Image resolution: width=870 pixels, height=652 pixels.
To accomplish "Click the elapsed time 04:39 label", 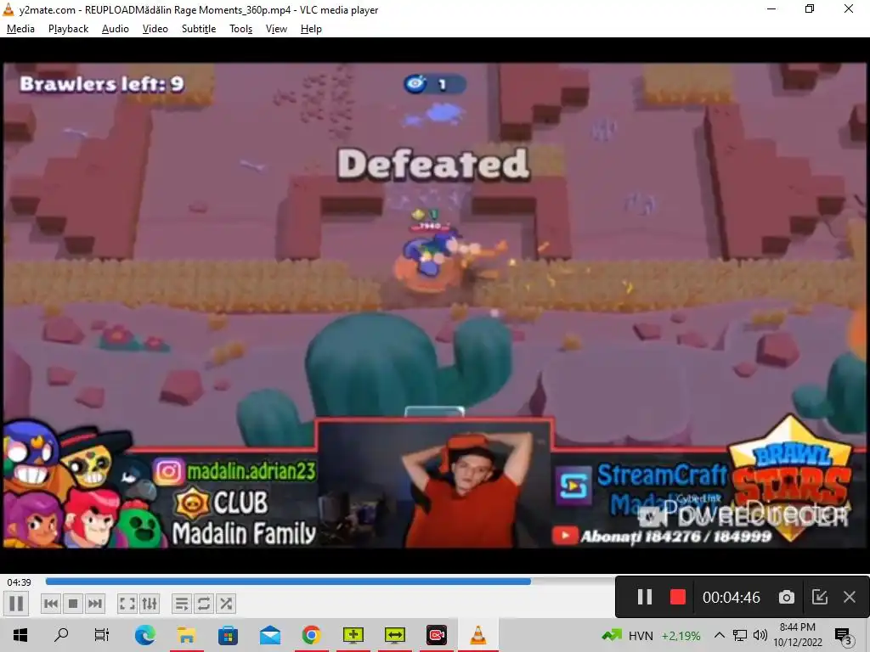I will pyautogui.click(x=19, y=582).
